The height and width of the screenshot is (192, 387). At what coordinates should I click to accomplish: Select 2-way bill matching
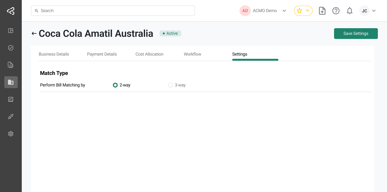click(x=115, y=85)
